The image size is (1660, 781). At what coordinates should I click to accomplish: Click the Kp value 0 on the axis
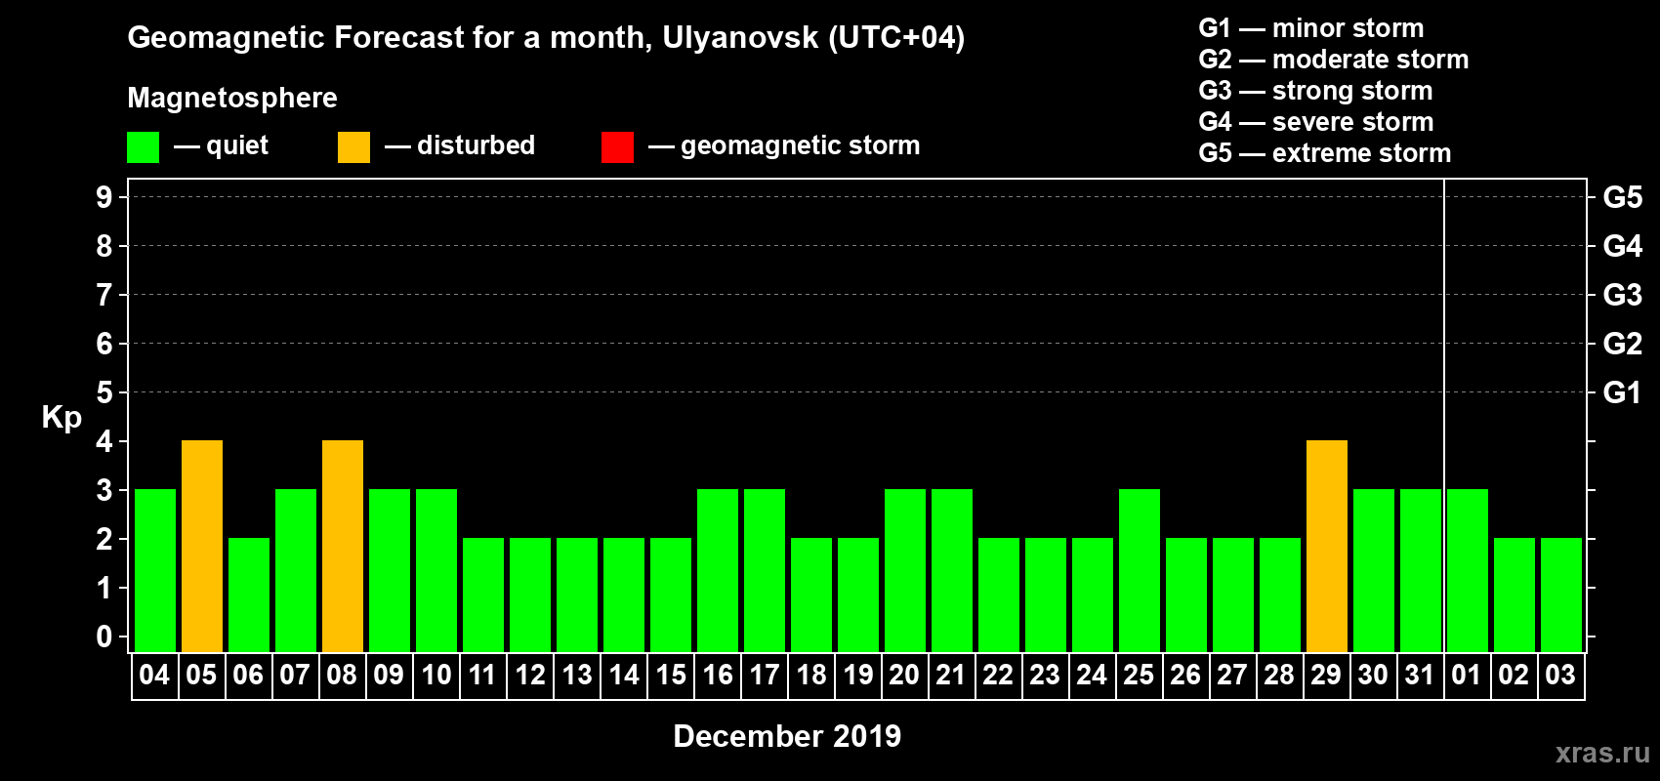(104, 637)
